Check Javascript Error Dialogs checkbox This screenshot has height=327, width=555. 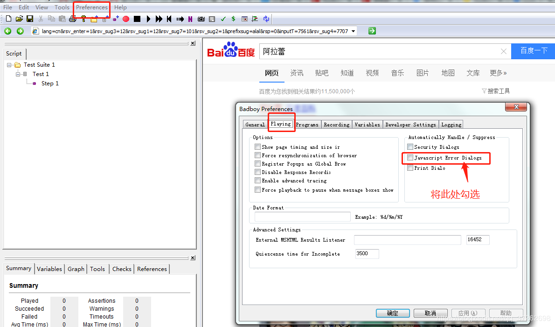(x=410, y=158)
